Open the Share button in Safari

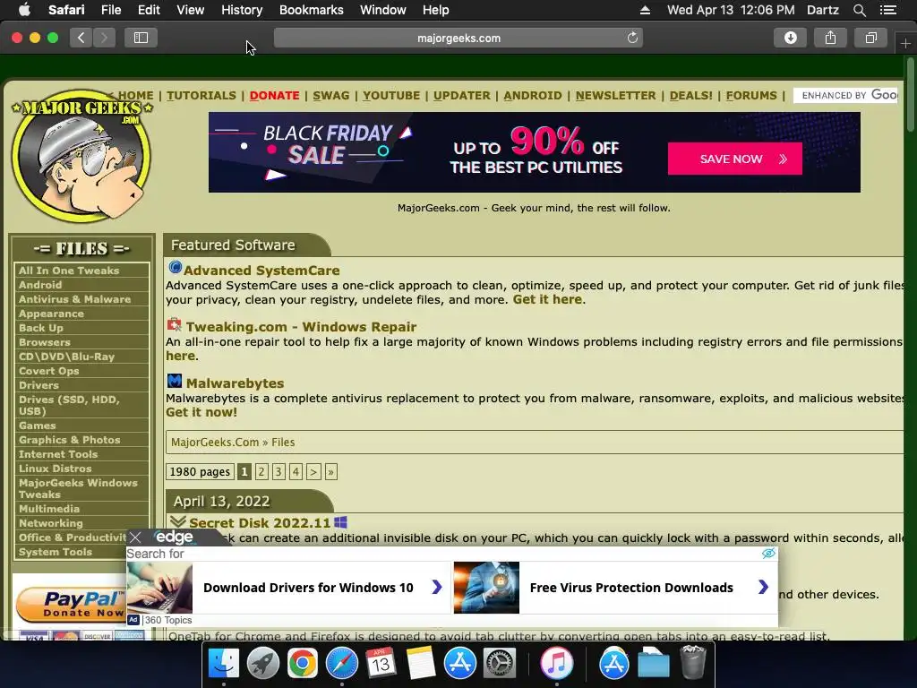(x=830, y=38)
